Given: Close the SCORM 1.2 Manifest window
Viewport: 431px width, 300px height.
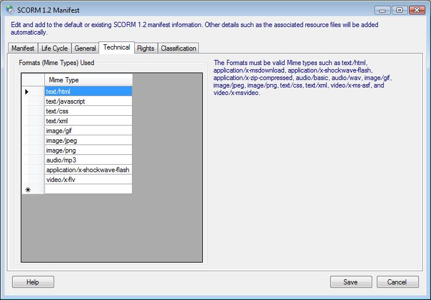Looking at the screenshot, I should pos(417,10).
